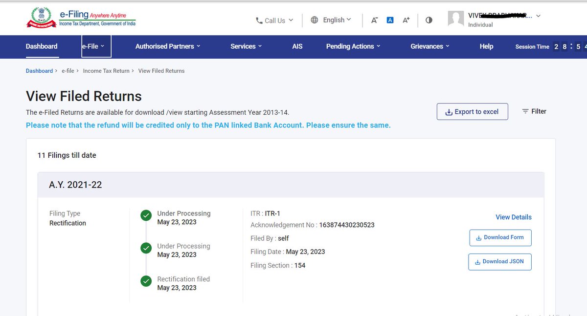Click the phone icon beside Call Us

tap(259, 21)
